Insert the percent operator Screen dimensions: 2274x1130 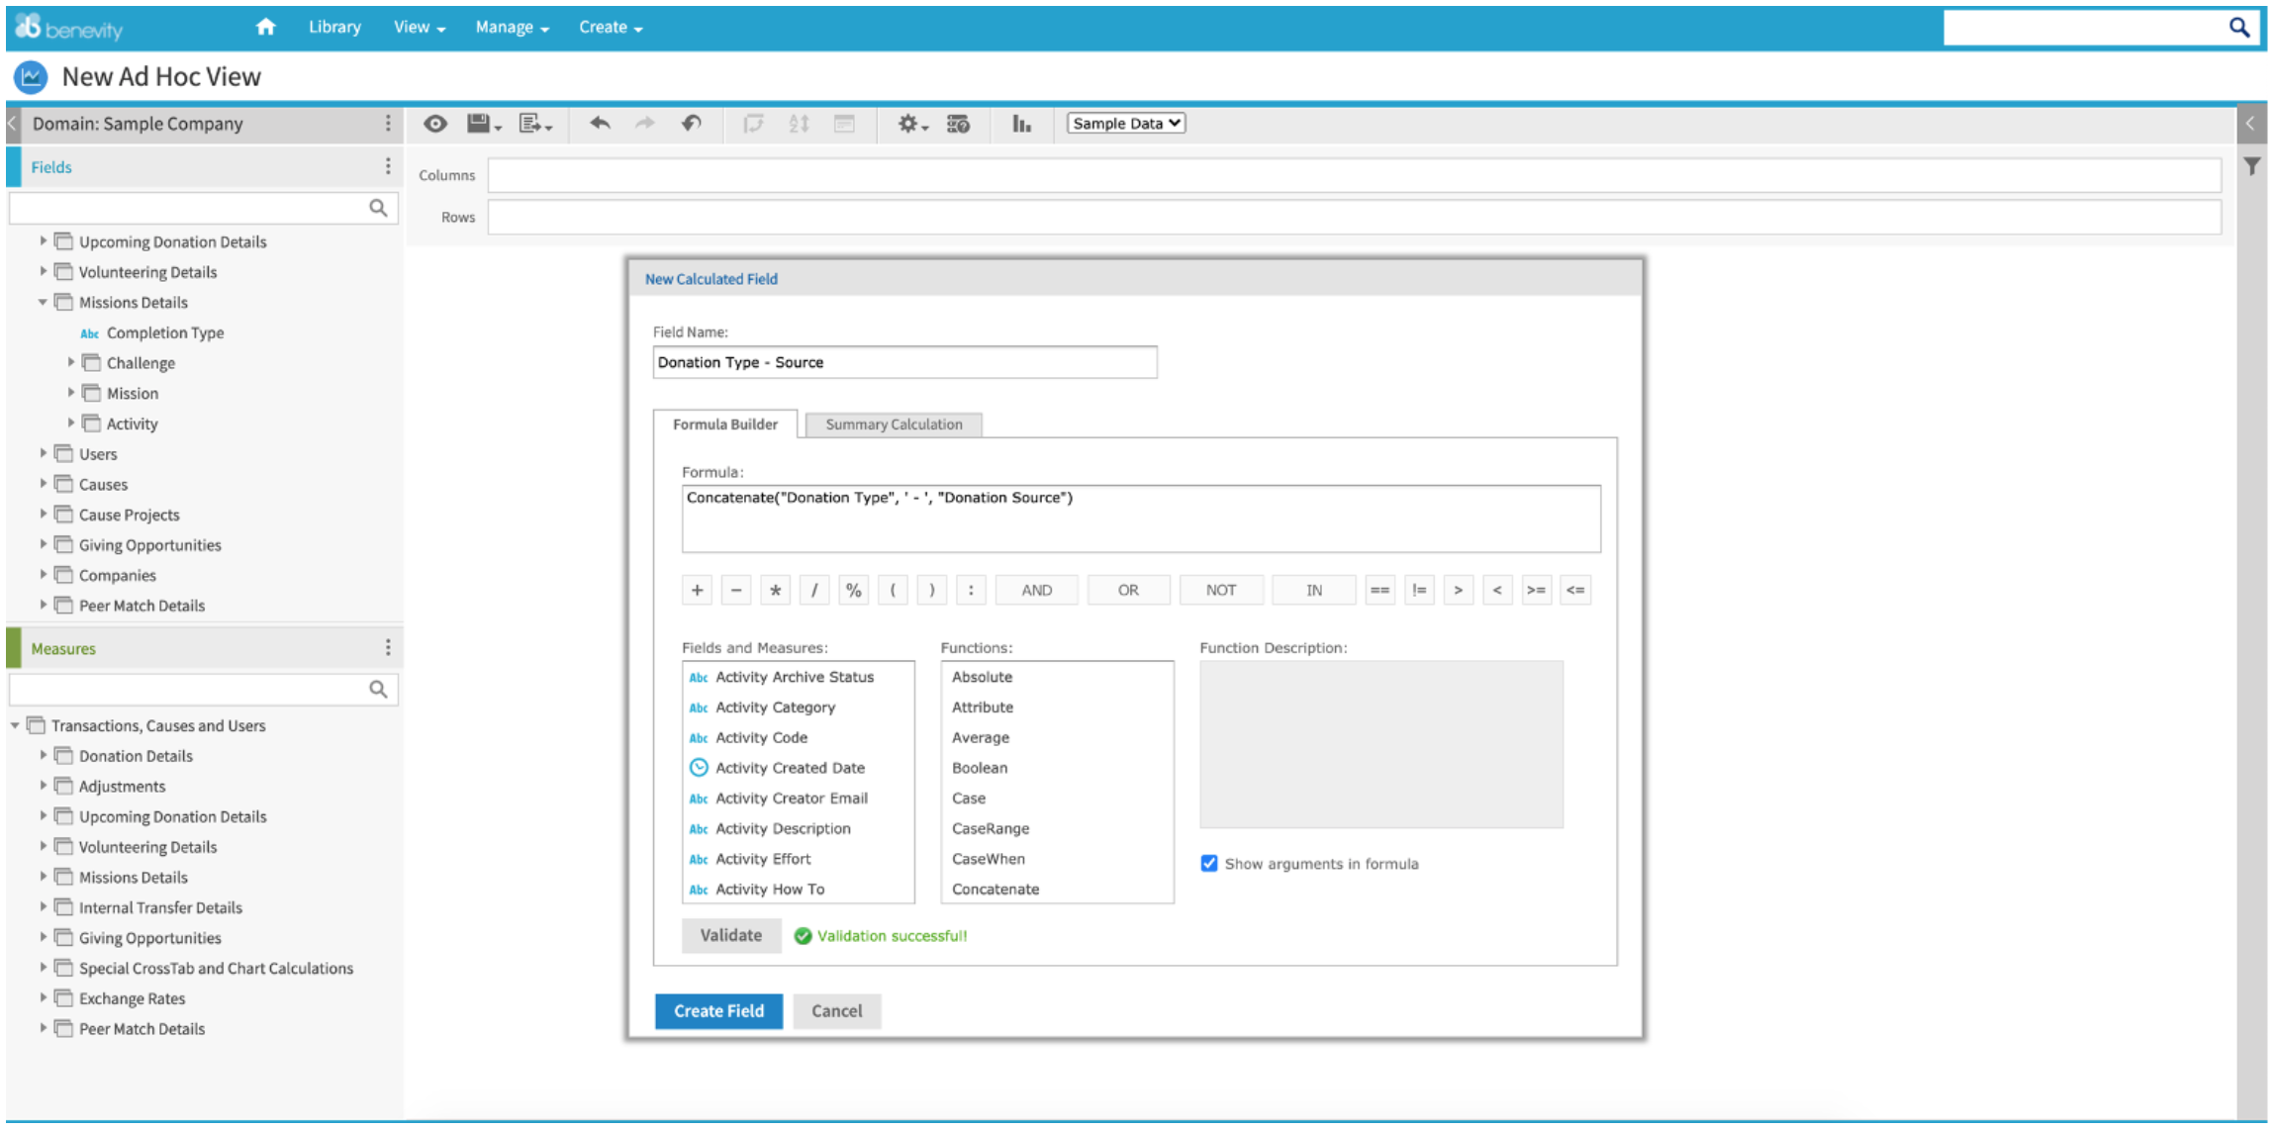pos(853,590)
